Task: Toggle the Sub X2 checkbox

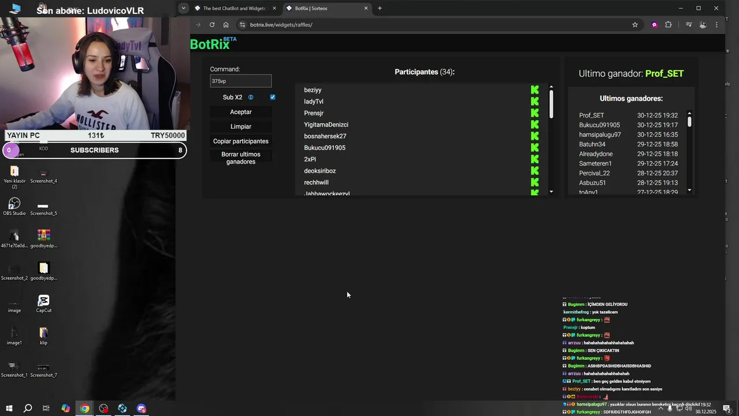Action: [x=273, y=97]
